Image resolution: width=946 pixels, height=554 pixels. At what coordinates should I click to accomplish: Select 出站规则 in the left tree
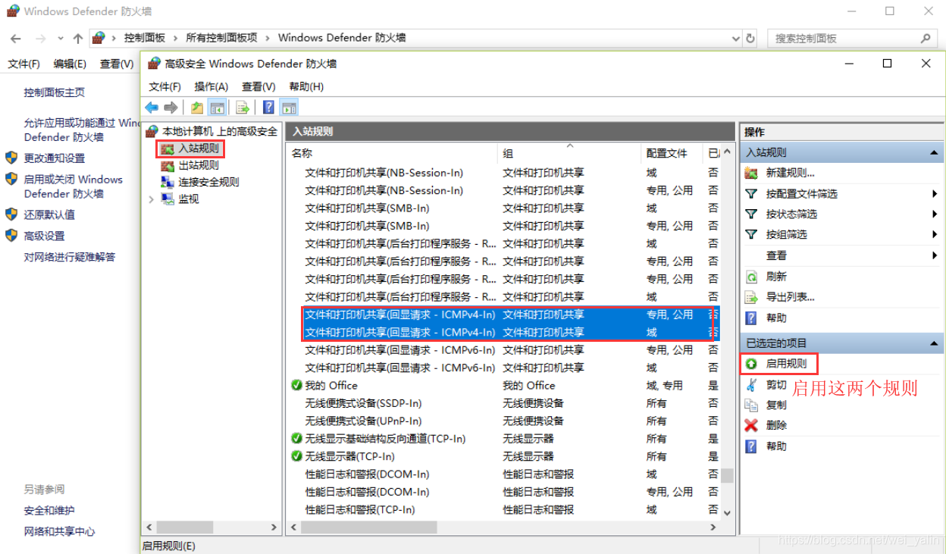coord(198,165)
